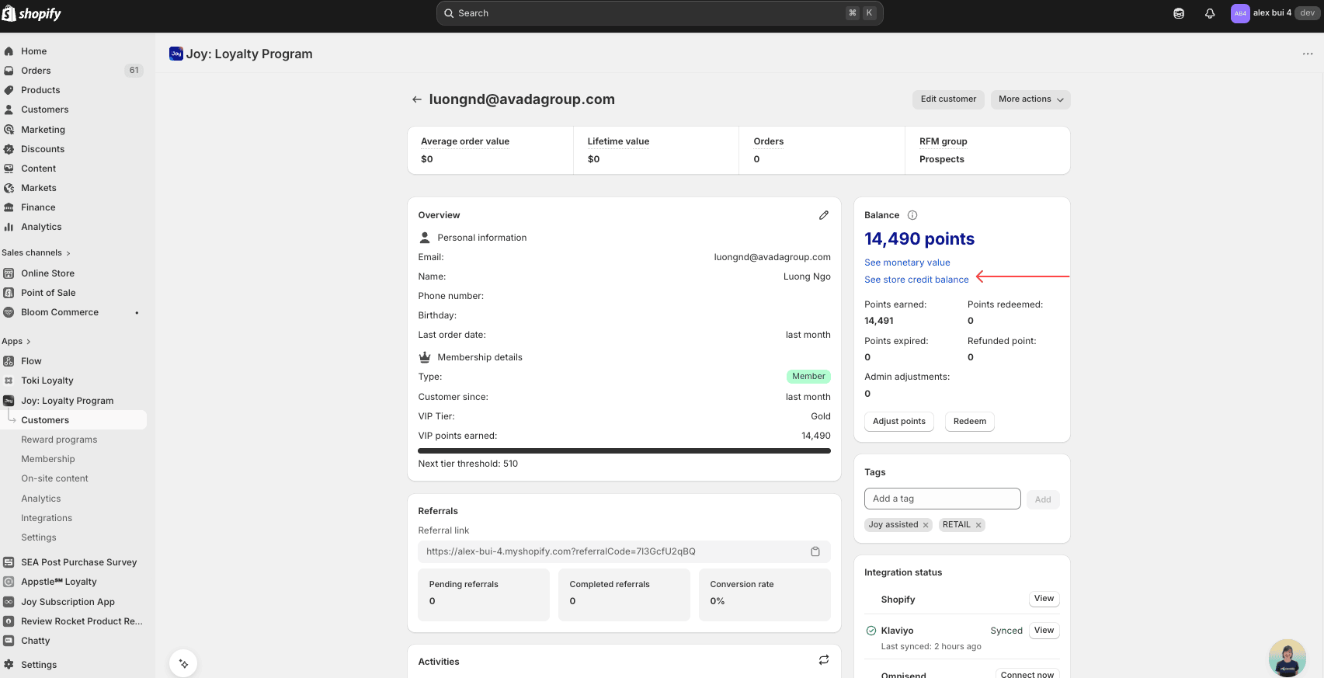Click the Toki Loyalty app icon
This screenshot has width=1324, height=678.
(9, 381)
